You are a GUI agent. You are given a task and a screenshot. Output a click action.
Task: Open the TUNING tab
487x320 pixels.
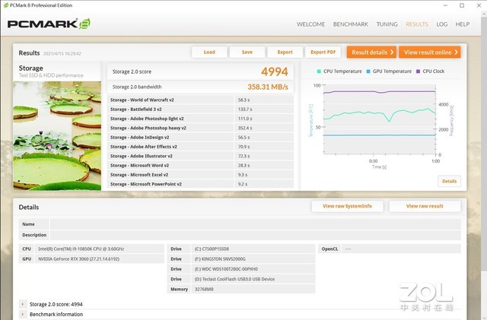coord(387,24)
